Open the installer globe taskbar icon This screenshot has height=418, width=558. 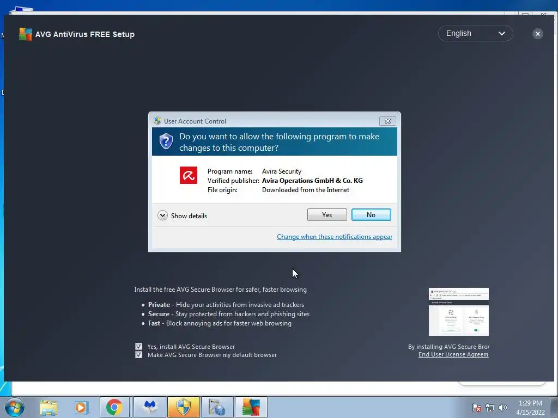coord(217,407)
